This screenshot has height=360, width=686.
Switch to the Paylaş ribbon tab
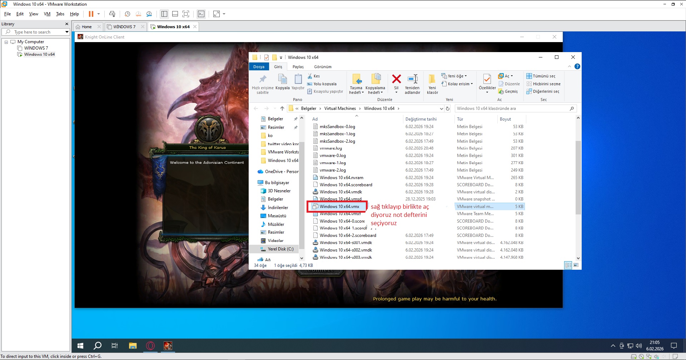click(x=298, y=67)
